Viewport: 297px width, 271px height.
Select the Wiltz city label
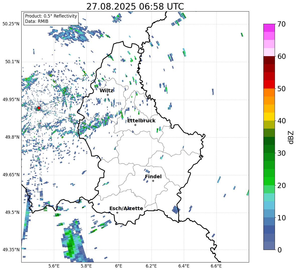pos(106,91)
